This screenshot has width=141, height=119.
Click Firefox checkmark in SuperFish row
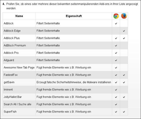point(124,112)
